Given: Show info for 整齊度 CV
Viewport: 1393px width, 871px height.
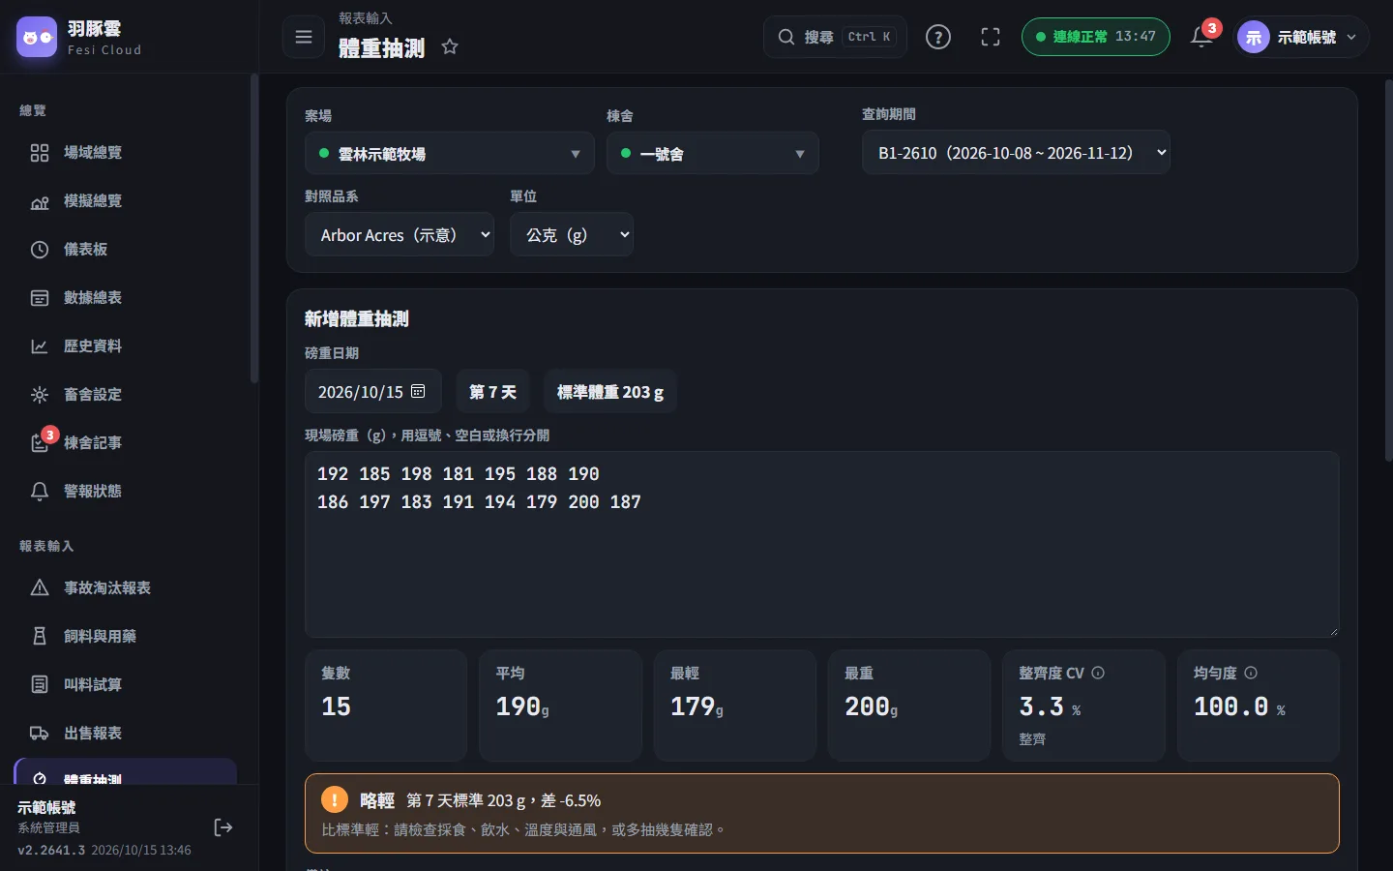Looking at the screenshot, I should point(1098,673).
